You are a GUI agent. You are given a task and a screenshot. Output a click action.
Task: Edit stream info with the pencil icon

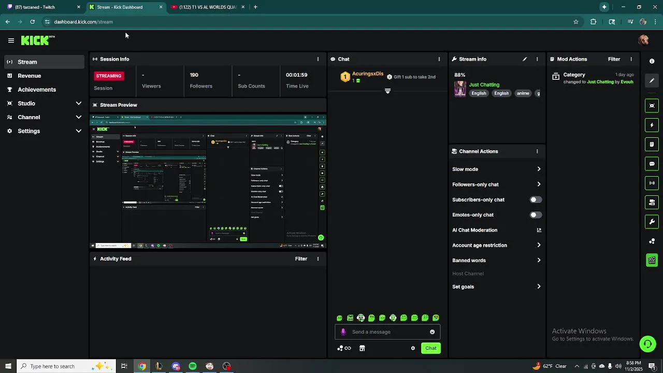pos(525,59)
